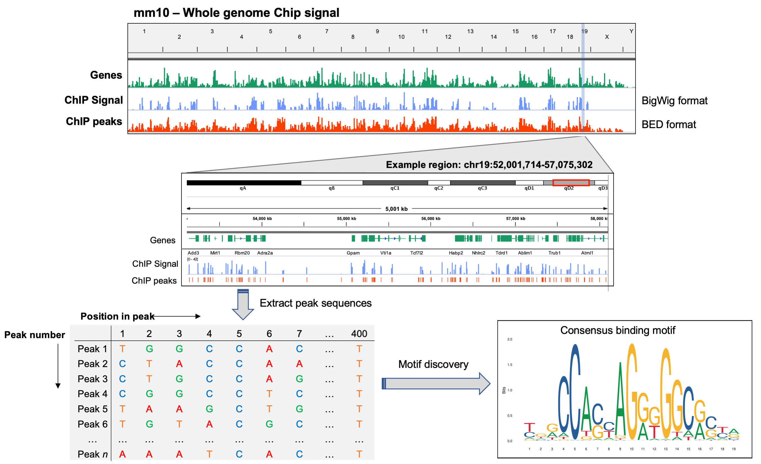761x464 pixels.
Task: Select chromosome X in the genome ruler
Action: point(606,37)
